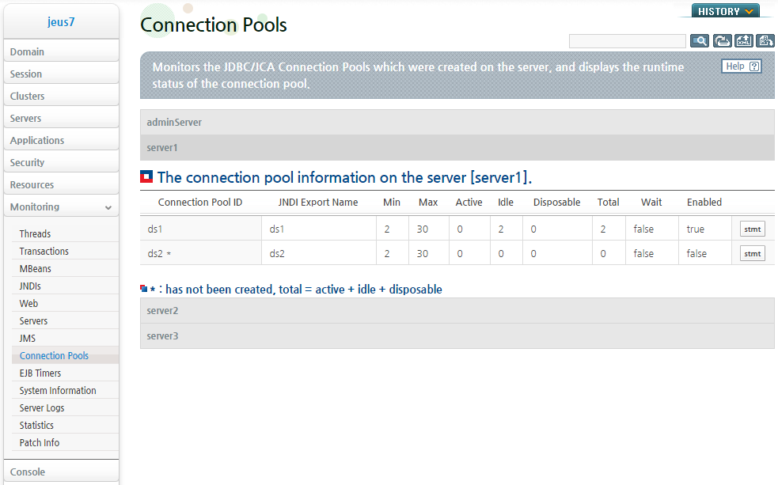Select MBeans under Monitoring
The width and height of the screenshot is (778, 485).
click(x=65, y=268)
